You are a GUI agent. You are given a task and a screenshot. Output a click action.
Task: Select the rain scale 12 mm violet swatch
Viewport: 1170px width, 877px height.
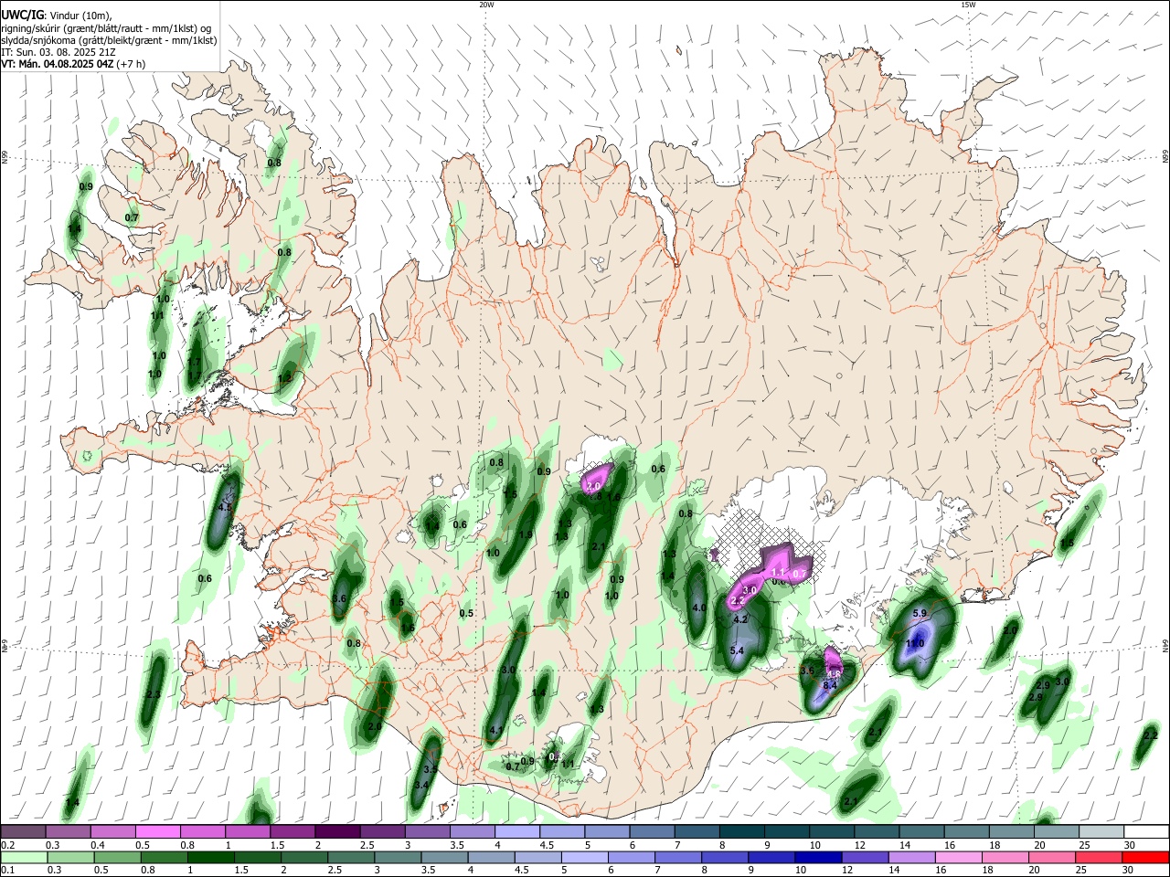pyautogui.click(x=865, y=857)
